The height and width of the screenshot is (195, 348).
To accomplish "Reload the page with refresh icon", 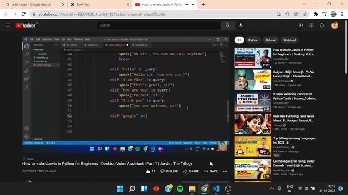I will point(23,14).
